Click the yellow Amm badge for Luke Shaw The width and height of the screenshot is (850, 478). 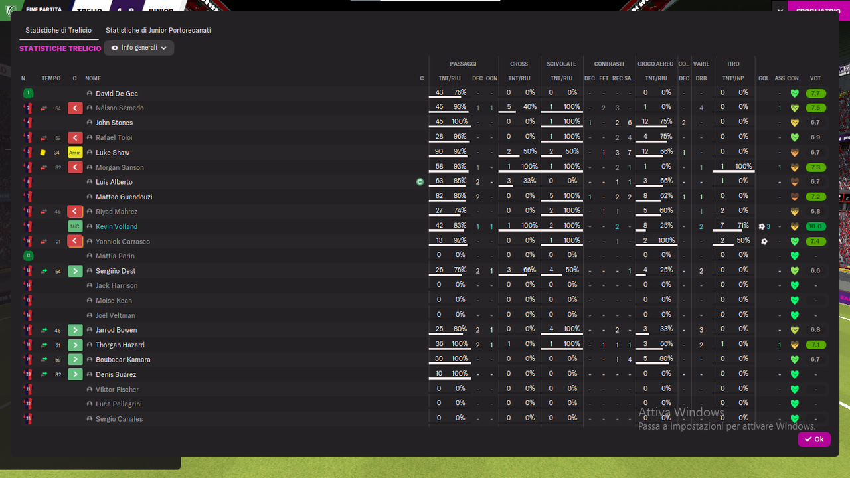pos(75,153)
